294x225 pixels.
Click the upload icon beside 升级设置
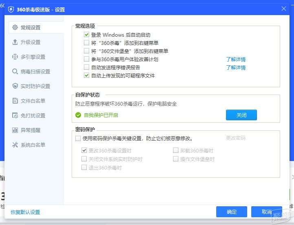[15, 42]
